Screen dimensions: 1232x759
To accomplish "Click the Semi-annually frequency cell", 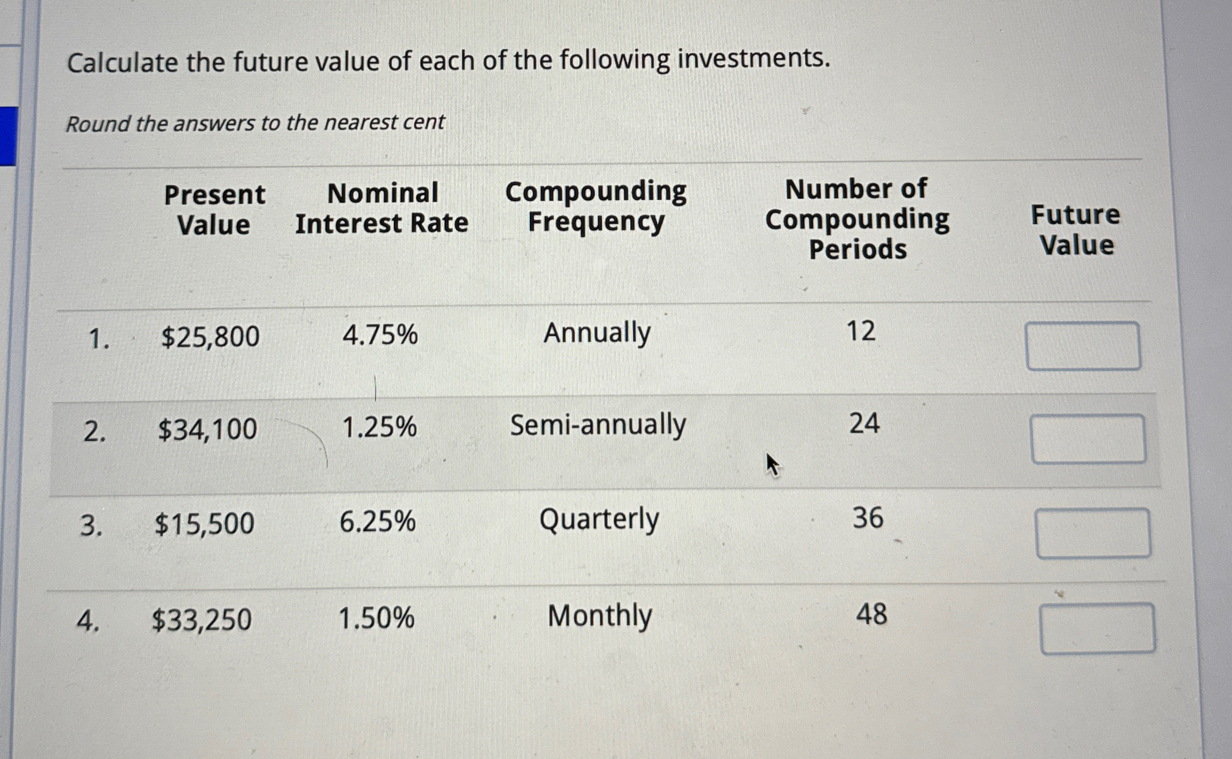I will [597, 425].
